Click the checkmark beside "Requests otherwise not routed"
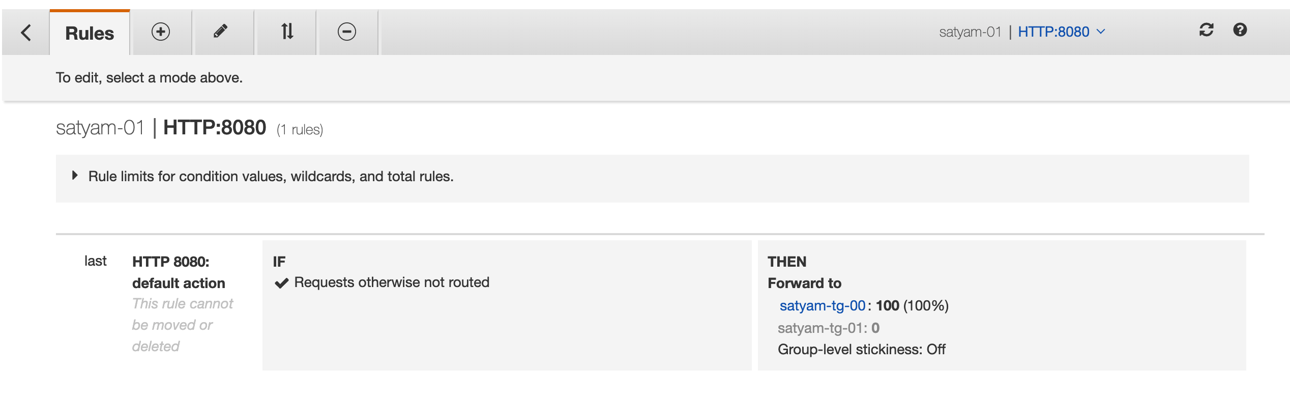The width and height of the screenshot is (1290, 398). [282, 283]
